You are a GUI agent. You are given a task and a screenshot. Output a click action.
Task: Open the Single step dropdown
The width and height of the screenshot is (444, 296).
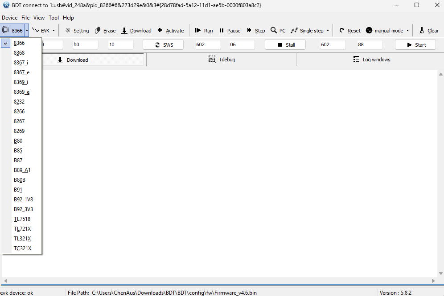tap(328, 31)
